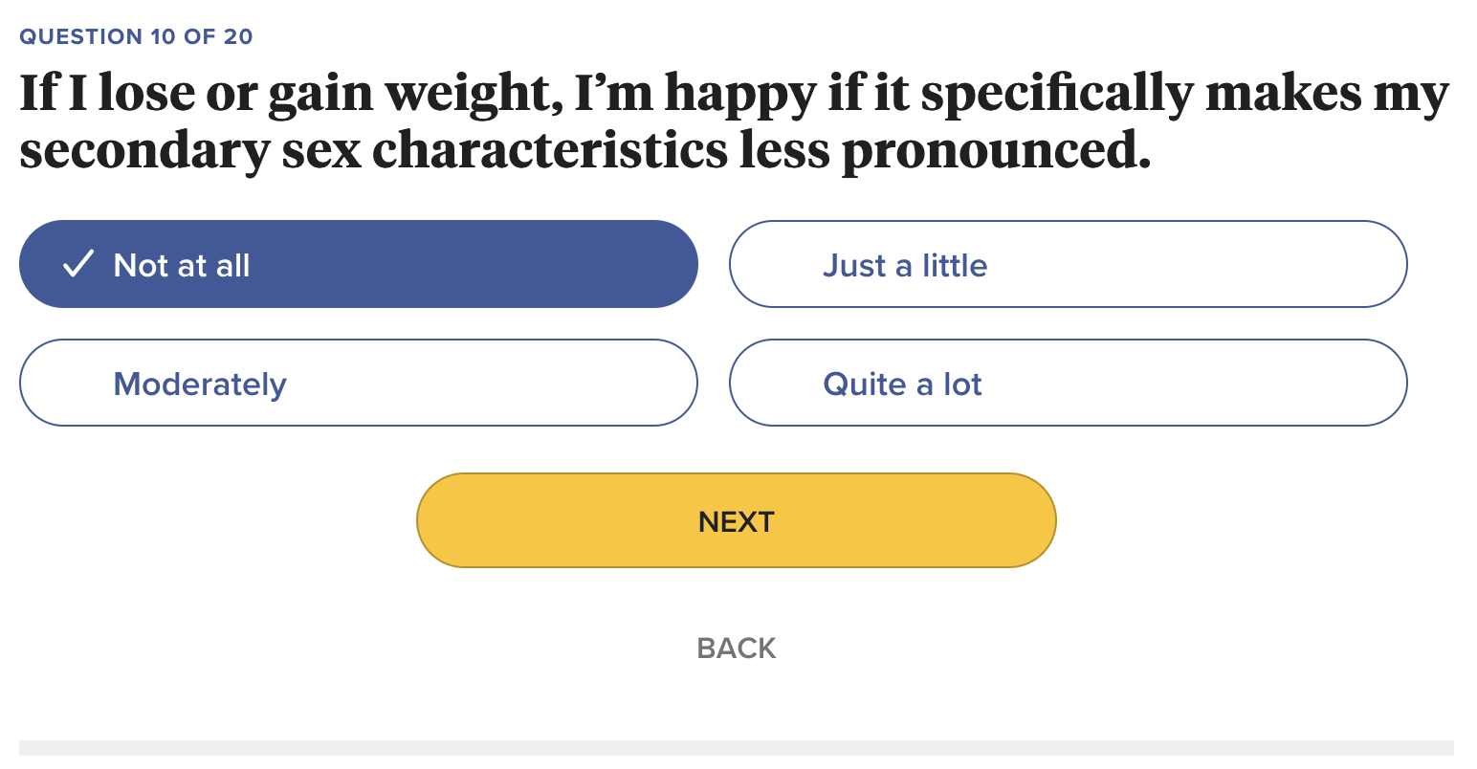Screen dimensions: 1477x769
Task: Select "Quite a lot" as the answer
Action: tap(1068, 383)
